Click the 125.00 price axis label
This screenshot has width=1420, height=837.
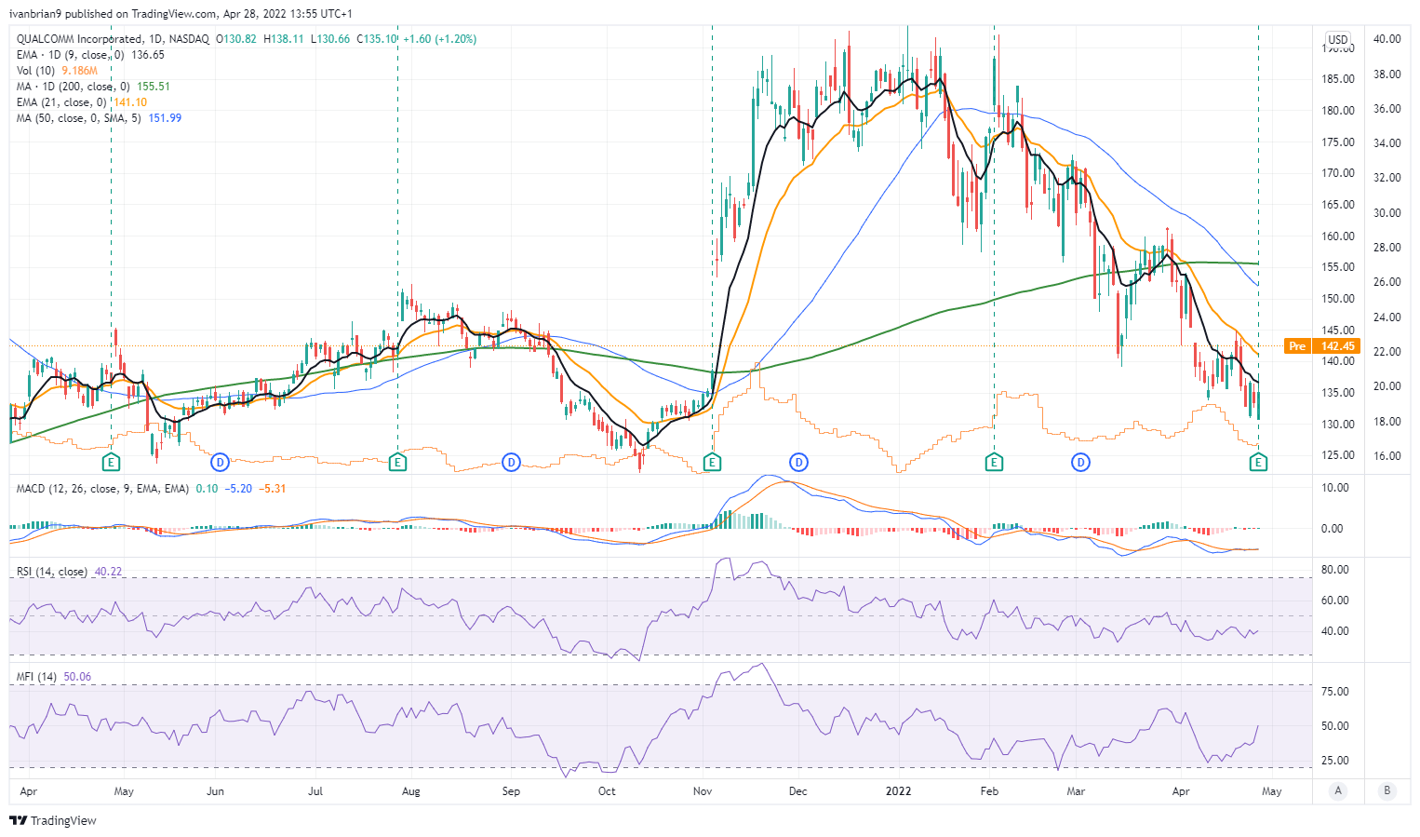click(x=1338, y=455)
